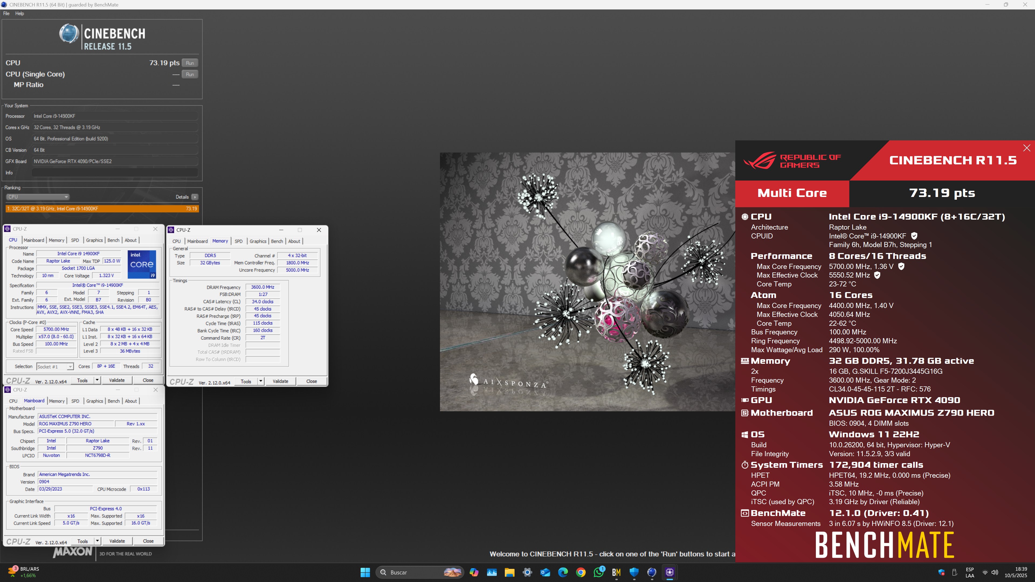1035x582 pixels.
Task: Click the ESP LAA input language indicator
Action: click(970, 572)
